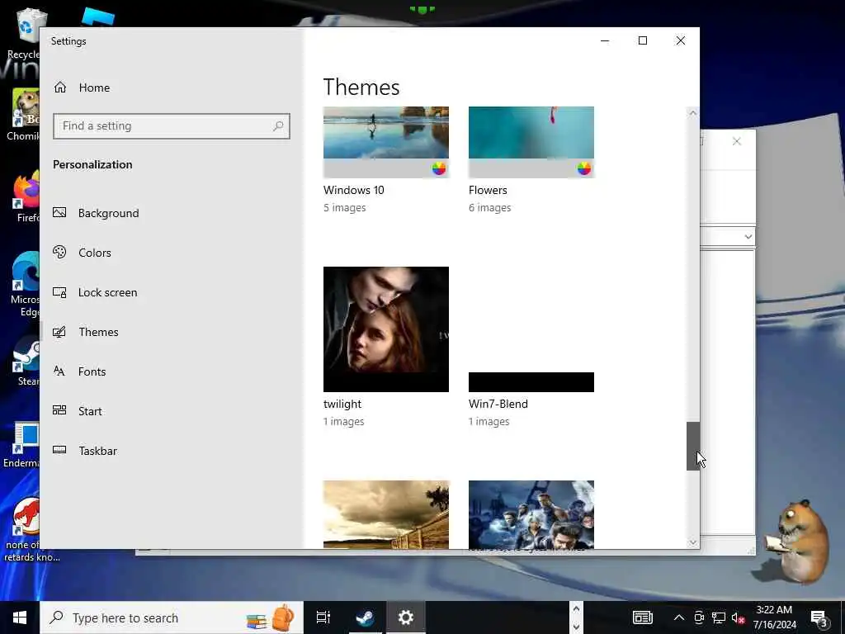The image size is (845, 634).
Task: Click the books and backpack search highlight icon
Action: tap(271, 617)
